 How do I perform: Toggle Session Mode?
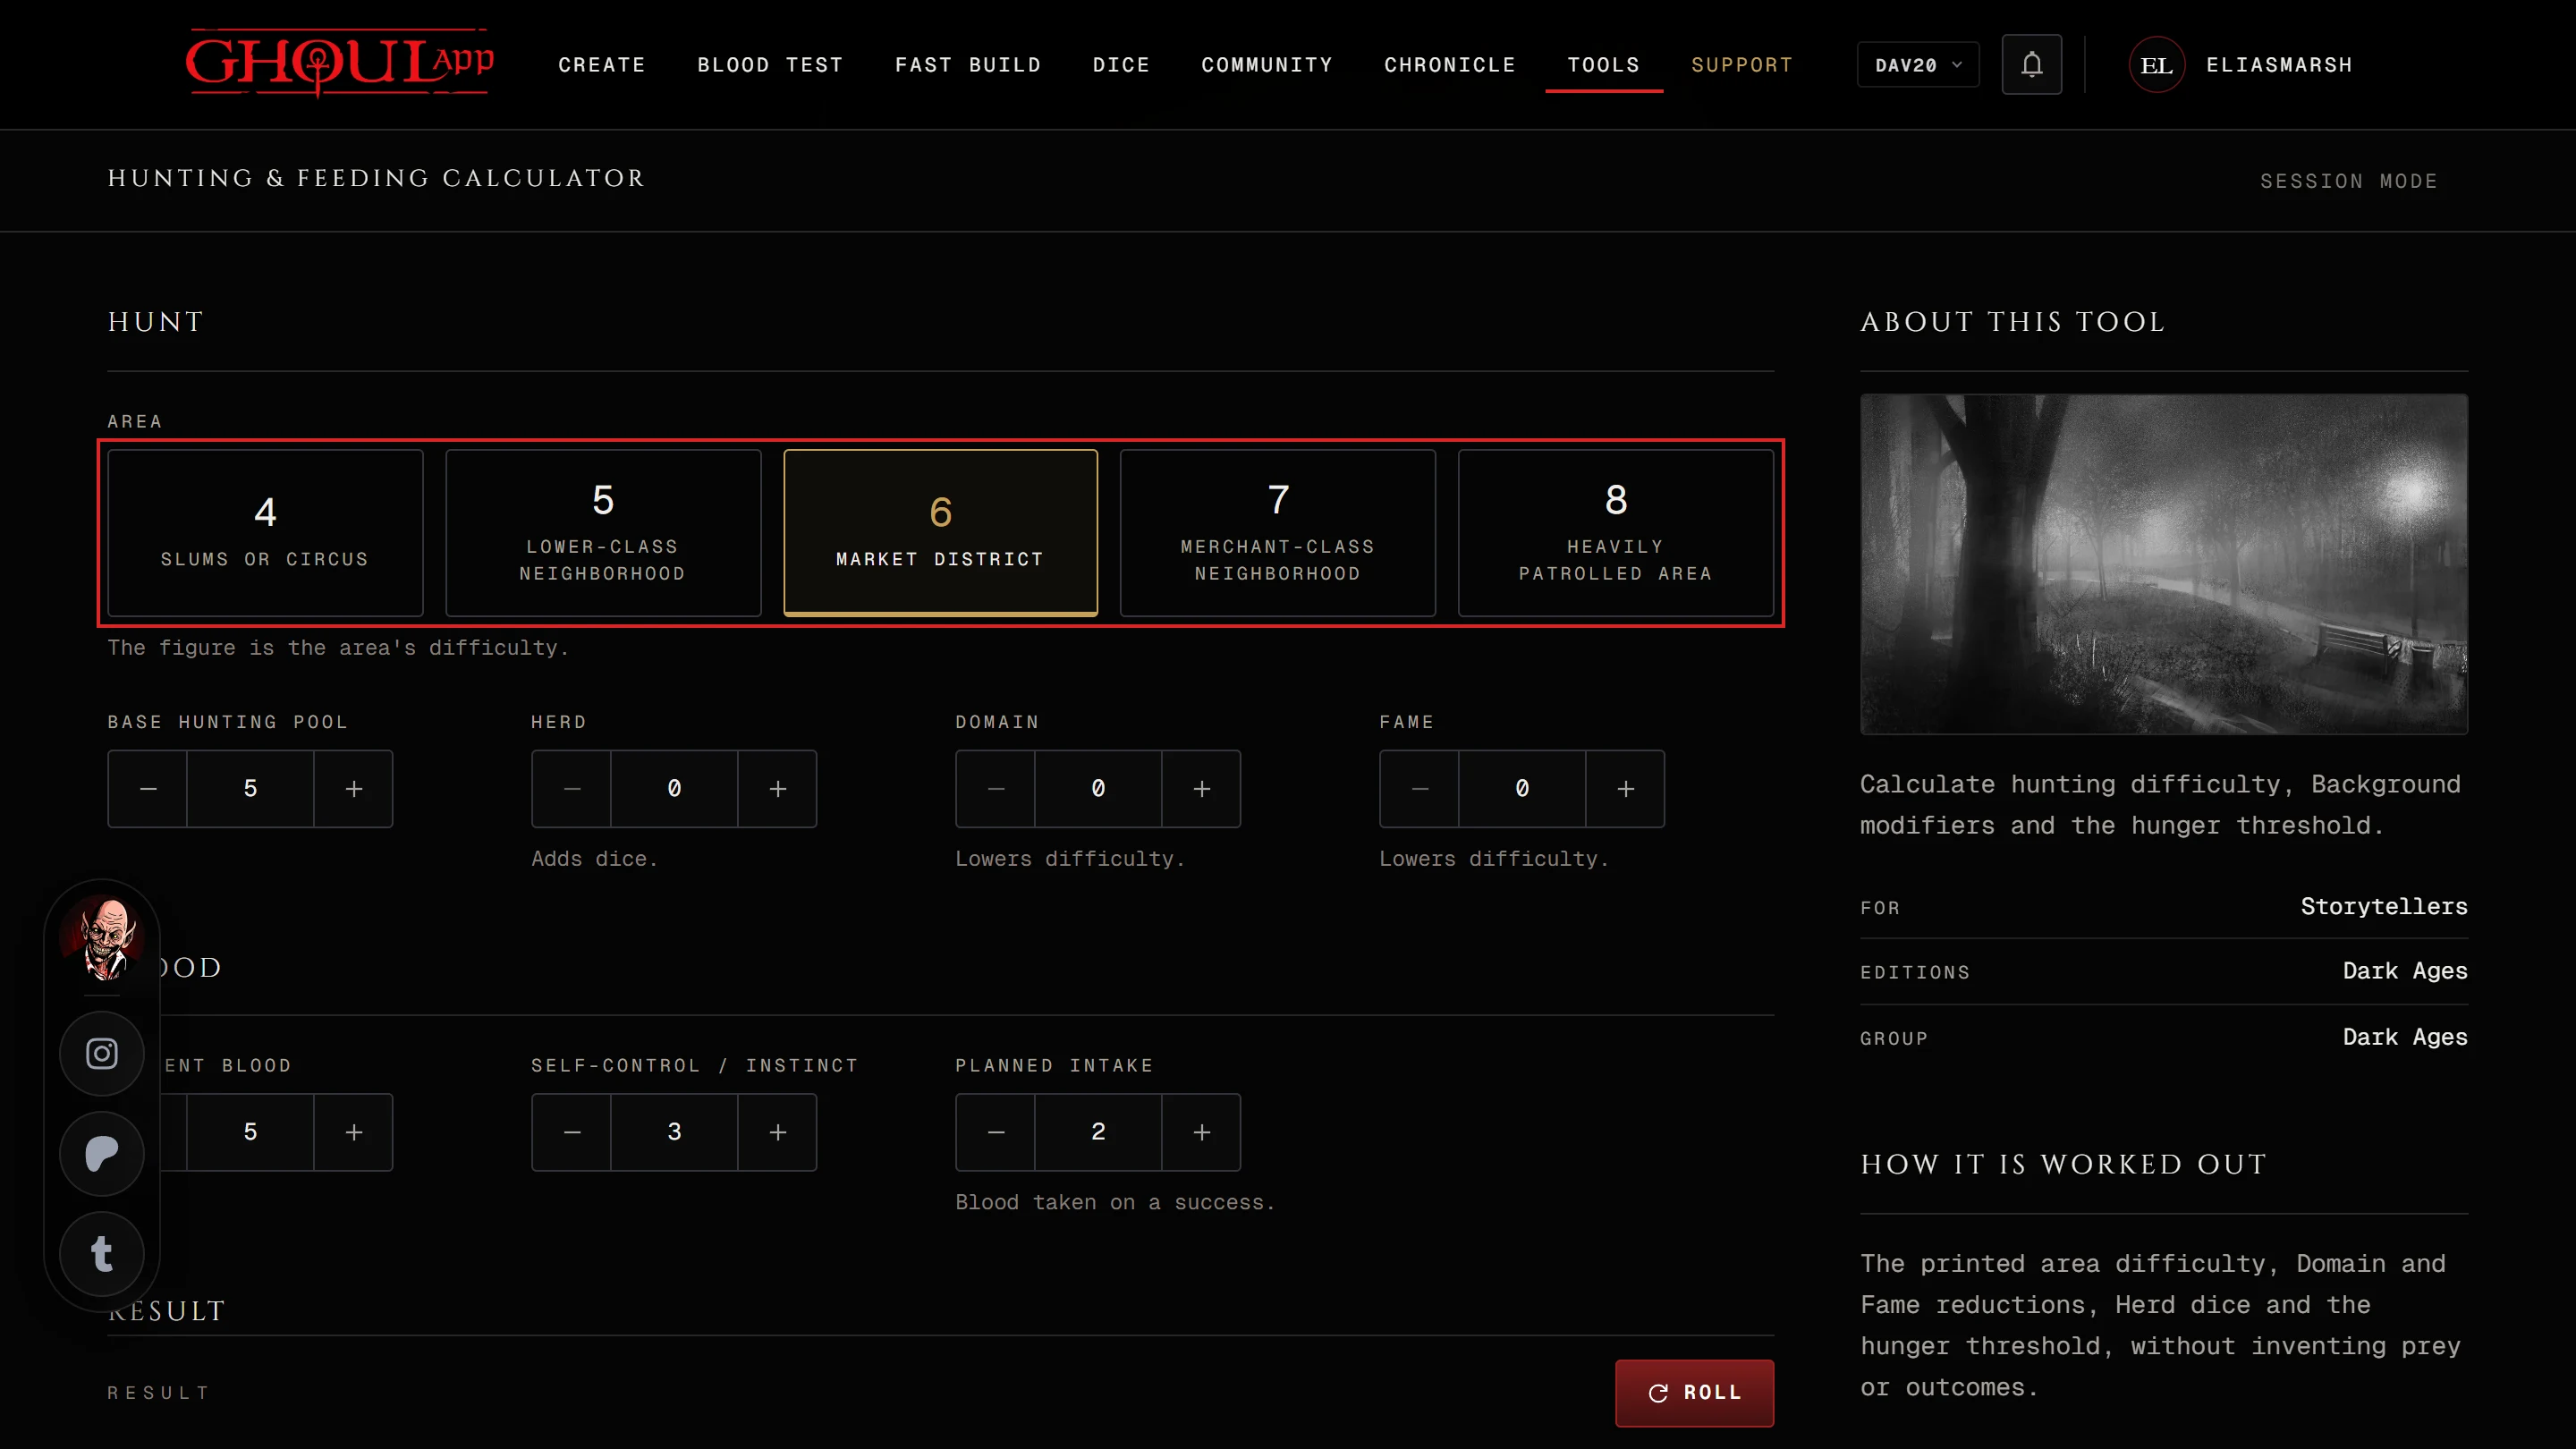(x=2349, y=181)
